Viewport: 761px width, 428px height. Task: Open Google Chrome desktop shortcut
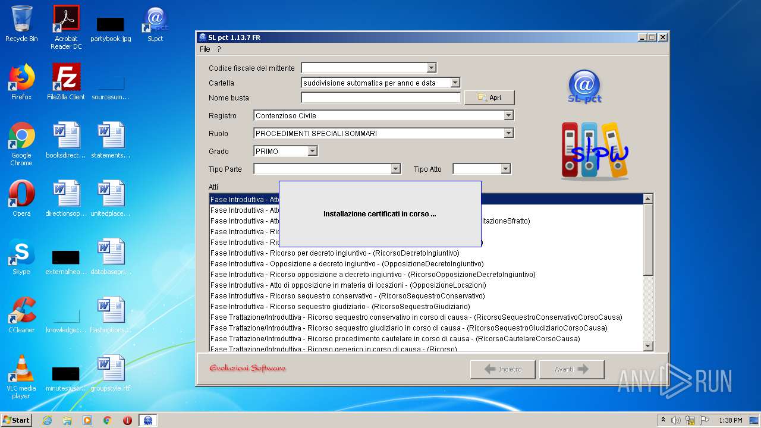pos(21,144)
